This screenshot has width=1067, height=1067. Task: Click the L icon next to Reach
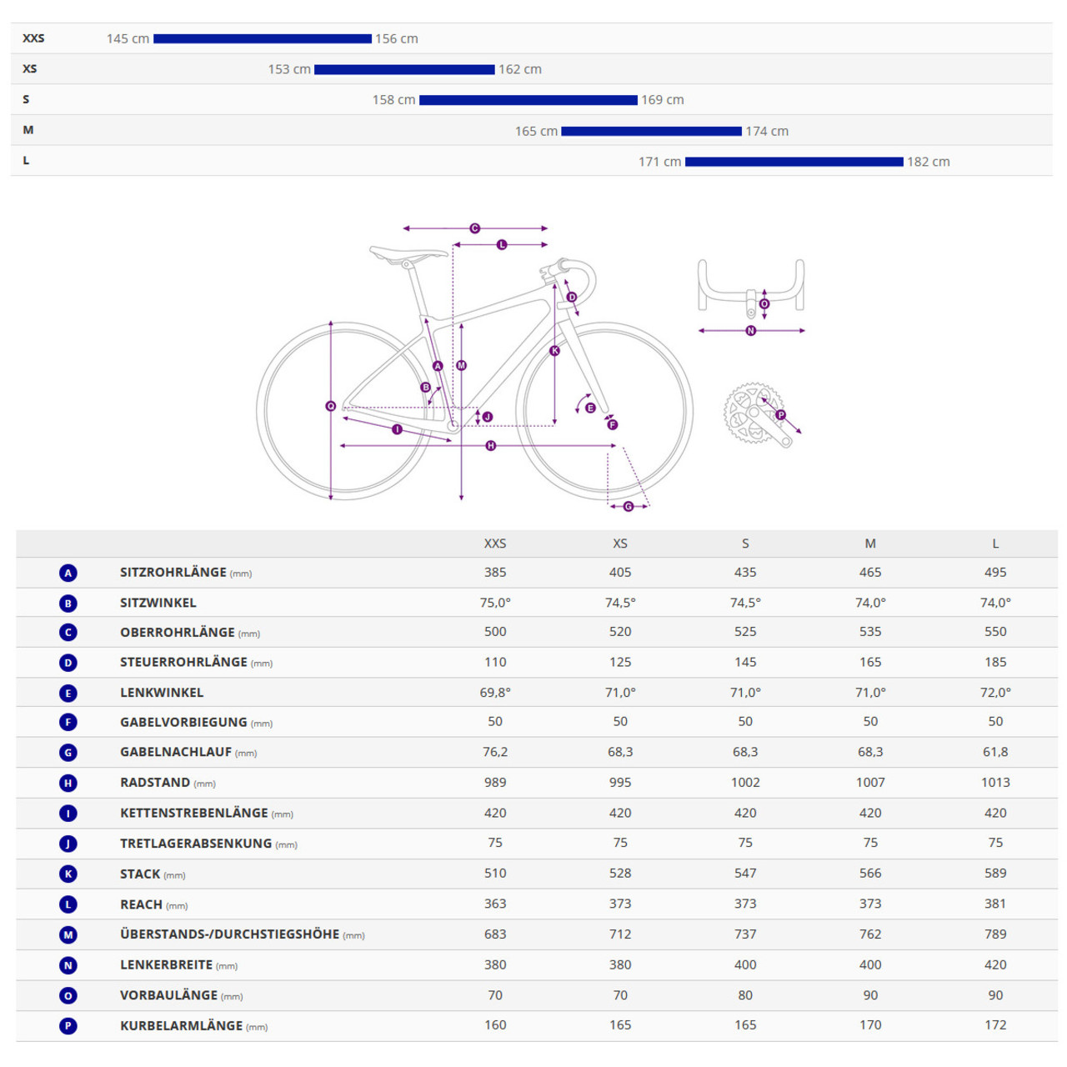(x=68, y=904)
